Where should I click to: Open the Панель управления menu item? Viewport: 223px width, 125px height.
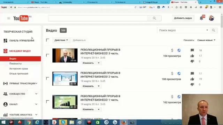tap(22, 41)
